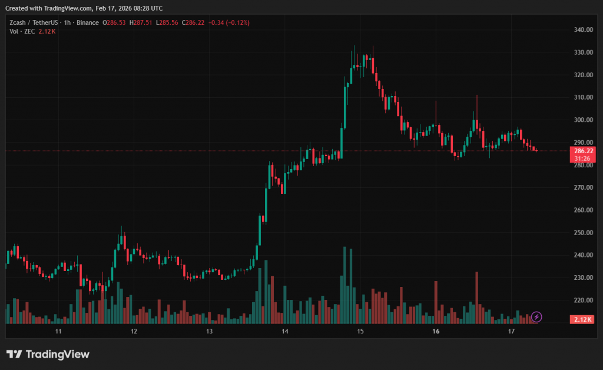Click the "Created with TradingView.com" header text
603x370 pixels.
(84, 8)
